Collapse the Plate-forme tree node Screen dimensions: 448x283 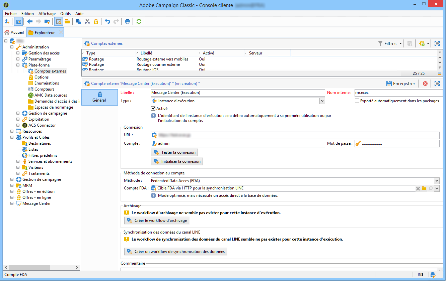point(18,65)
